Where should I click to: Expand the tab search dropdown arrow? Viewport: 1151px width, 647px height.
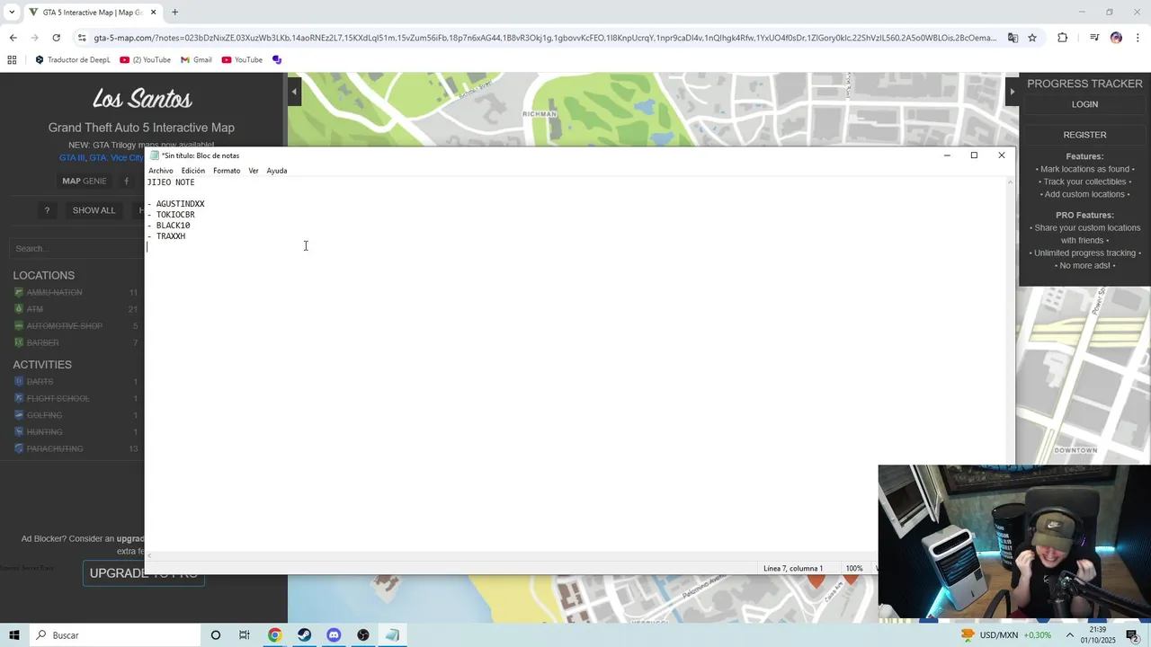coord(12,13)
